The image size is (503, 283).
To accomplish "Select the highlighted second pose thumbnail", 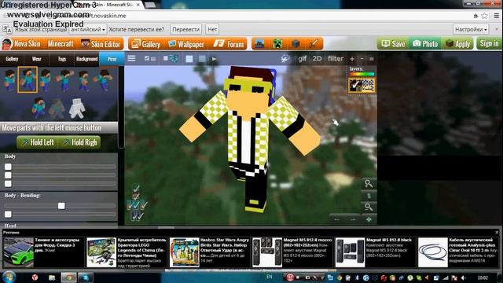I will 28,80.
